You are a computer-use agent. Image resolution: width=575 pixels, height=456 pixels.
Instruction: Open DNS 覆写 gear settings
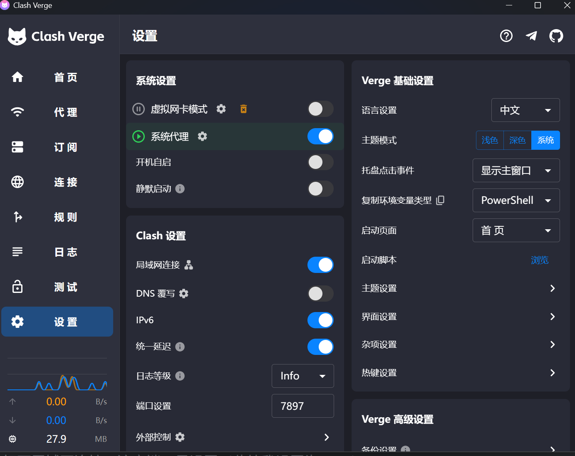pyautogui.click(x=183, y=294)
